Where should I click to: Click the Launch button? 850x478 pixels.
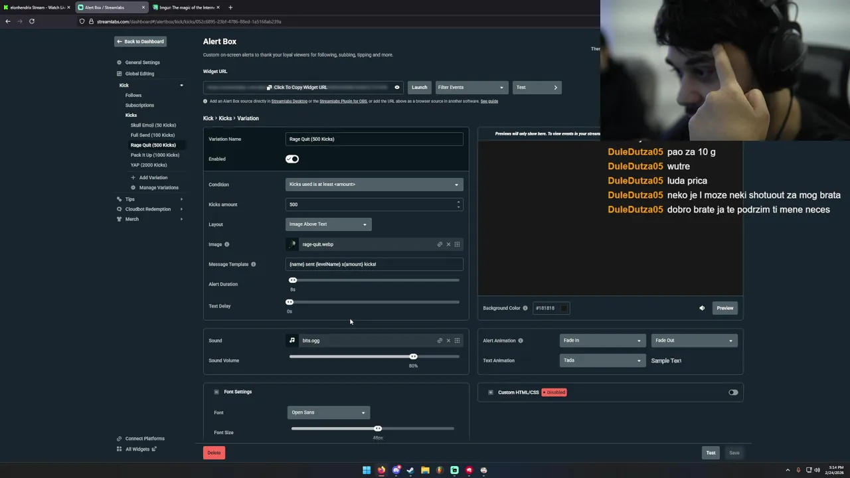pos(419,87)
